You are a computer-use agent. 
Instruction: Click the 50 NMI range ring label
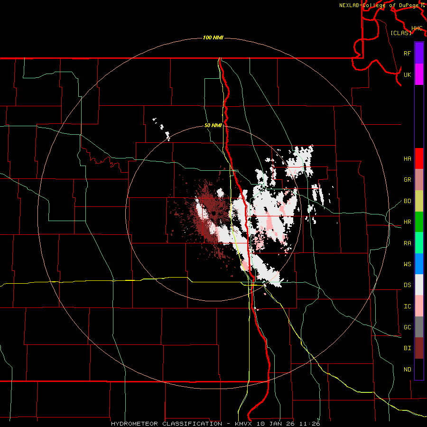213,125
